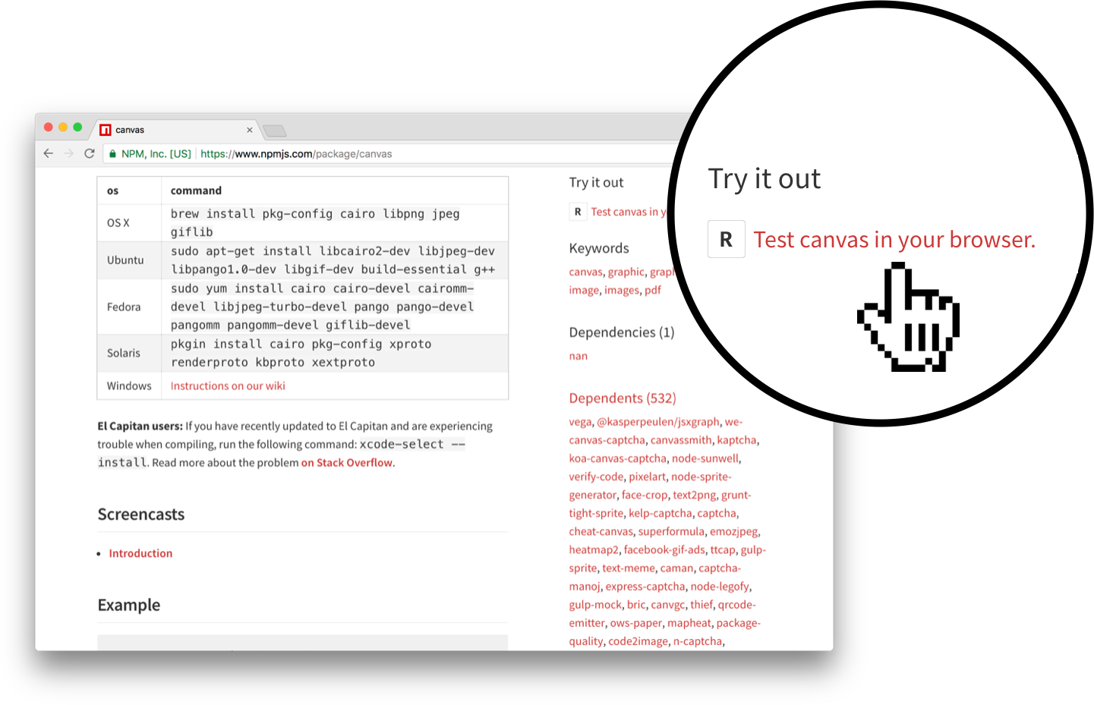Viewport: 1094px width, 705px height.
Task: Click the address bar URL
Action: [x=296, y=153]
